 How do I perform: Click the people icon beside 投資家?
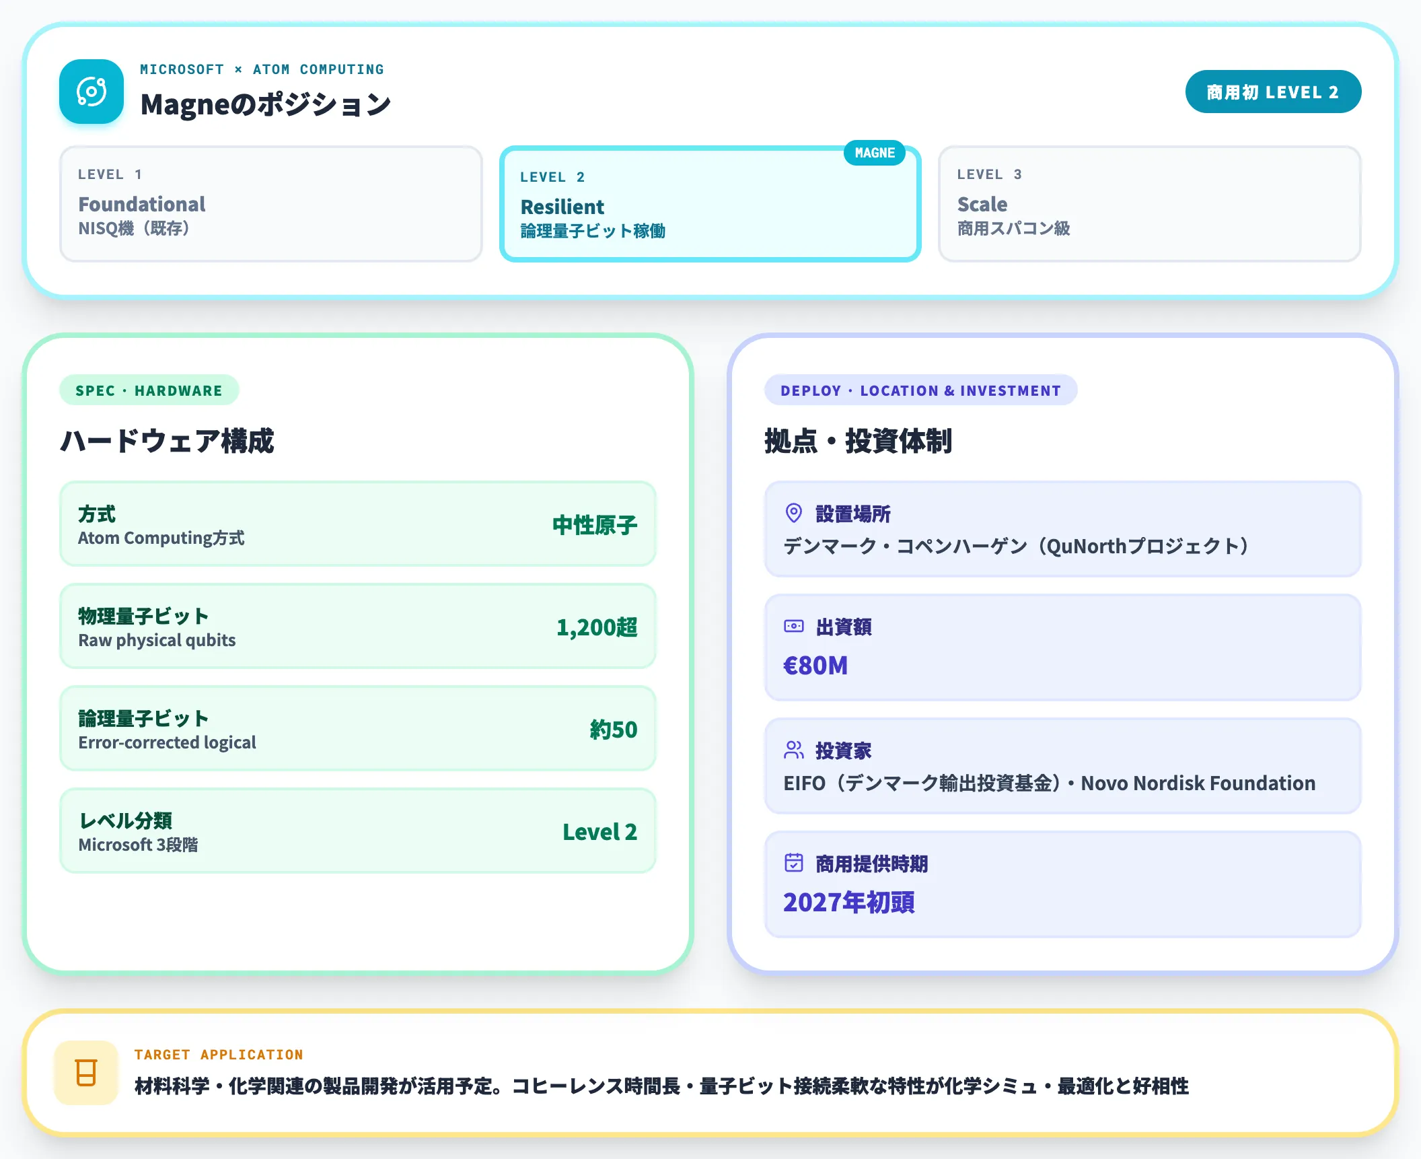coord(794,750)
